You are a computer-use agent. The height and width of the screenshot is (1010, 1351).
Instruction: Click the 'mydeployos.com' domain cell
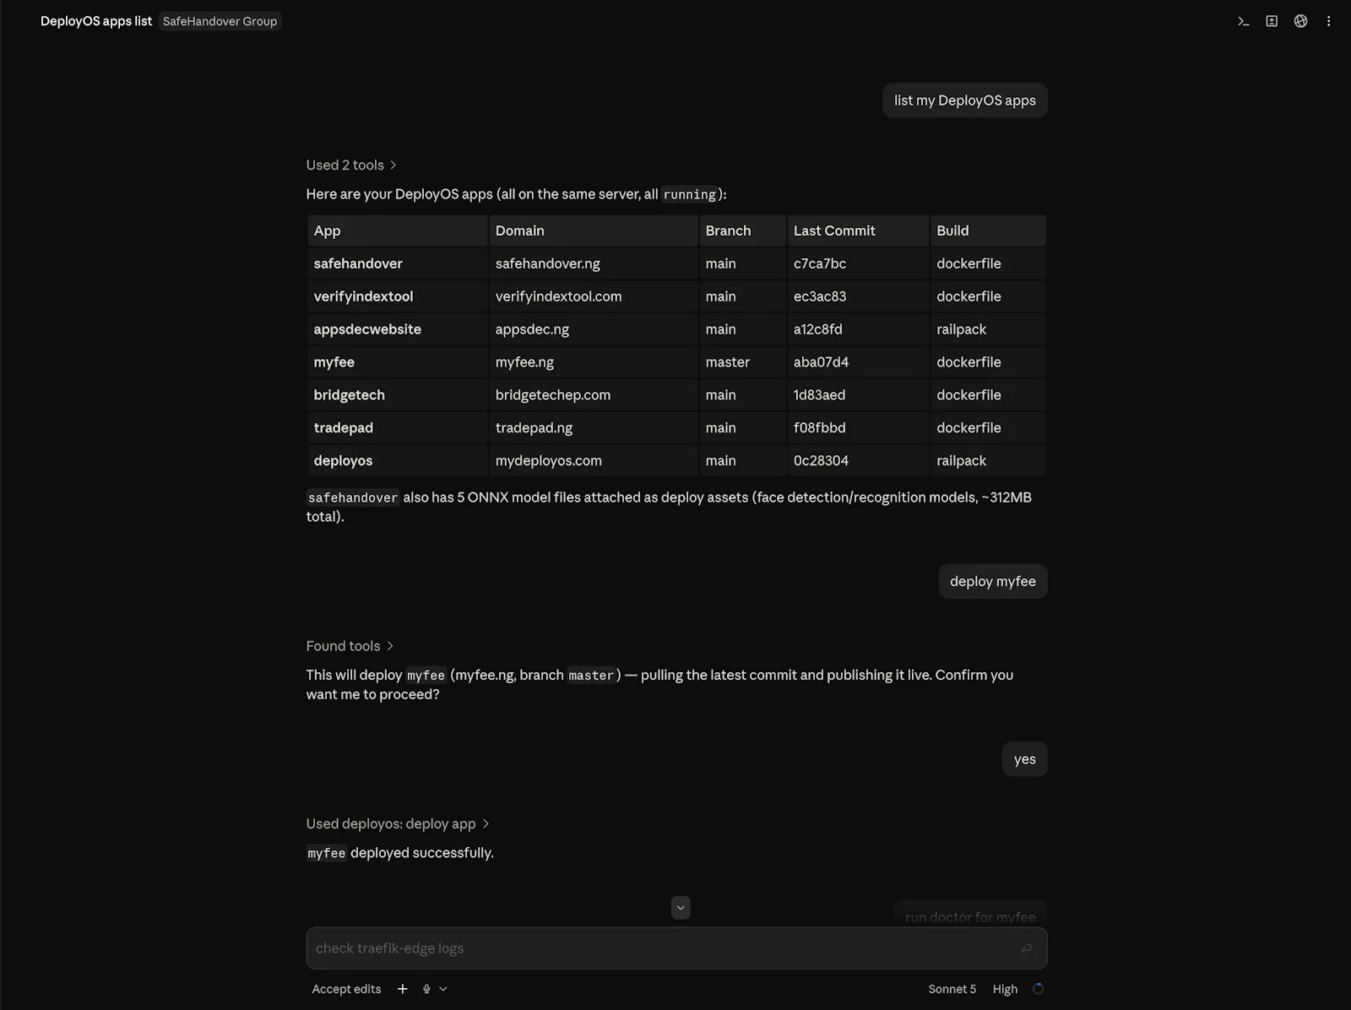click(594, 461)
